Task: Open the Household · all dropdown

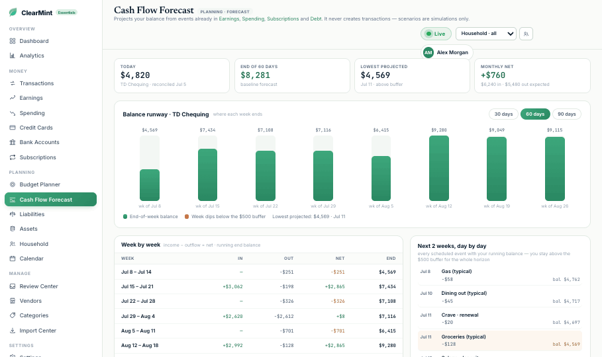Action: click(x=485, y=34)
